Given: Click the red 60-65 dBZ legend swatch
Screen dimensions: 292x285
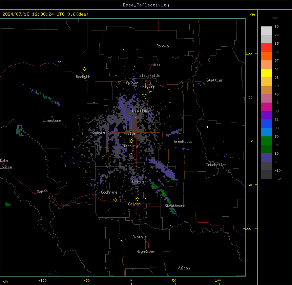Looking at the screenshot, I should click(266, 48).
